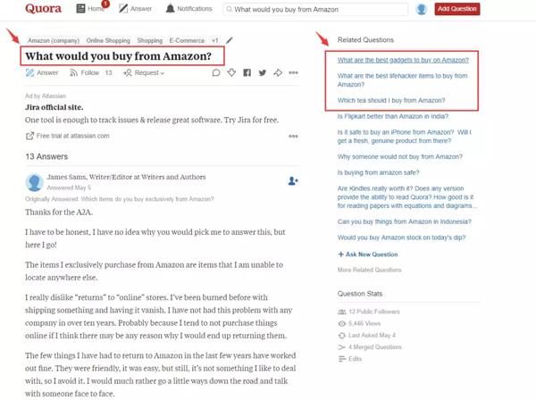Click the comment bubble icon
Image resolution: width=536 pixels, height=400 pixels.
pyautogui.click(x=215, y=72)
